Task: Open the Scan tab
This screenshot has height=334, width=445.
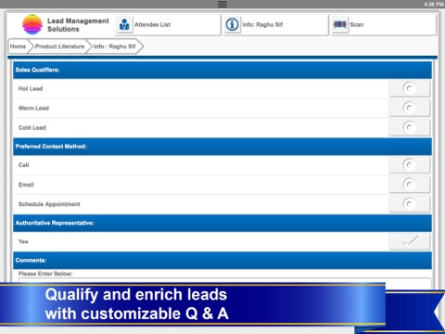Action: (x=383, y=25)
